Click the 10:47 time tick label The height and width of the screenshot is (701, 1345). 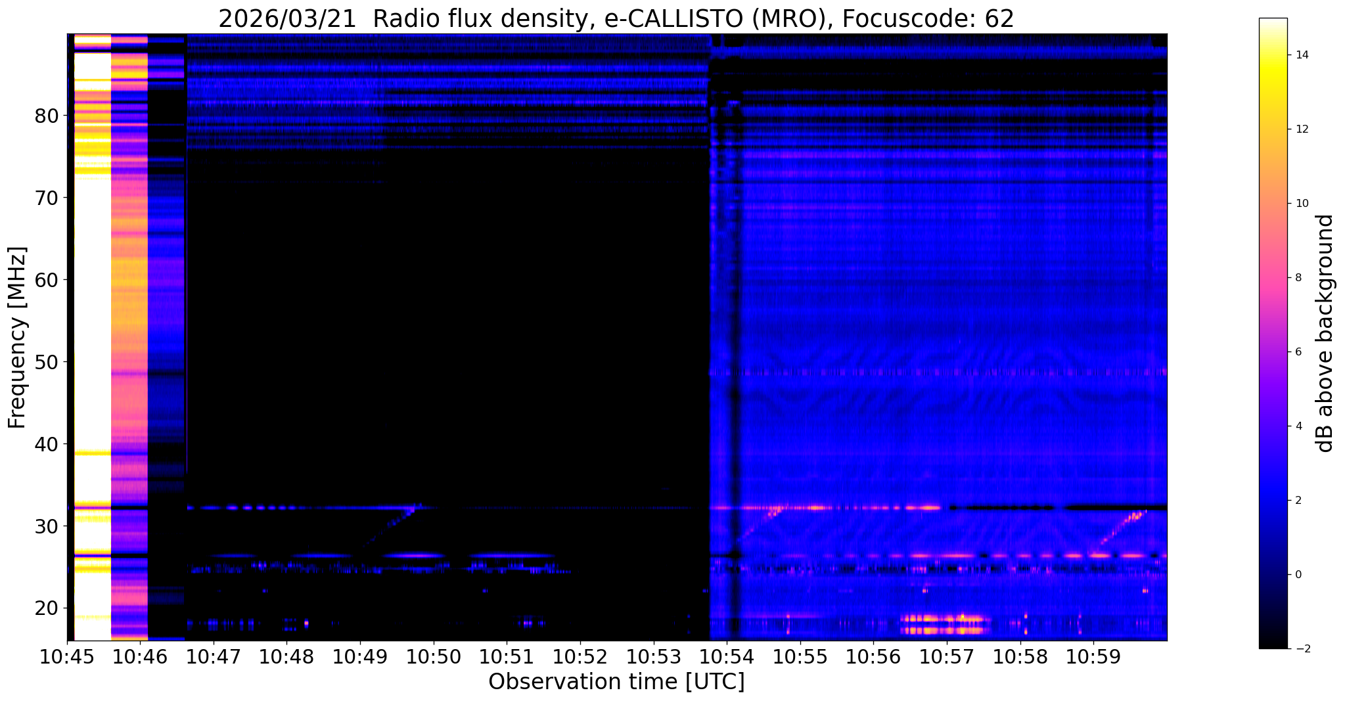click(213, 656)
